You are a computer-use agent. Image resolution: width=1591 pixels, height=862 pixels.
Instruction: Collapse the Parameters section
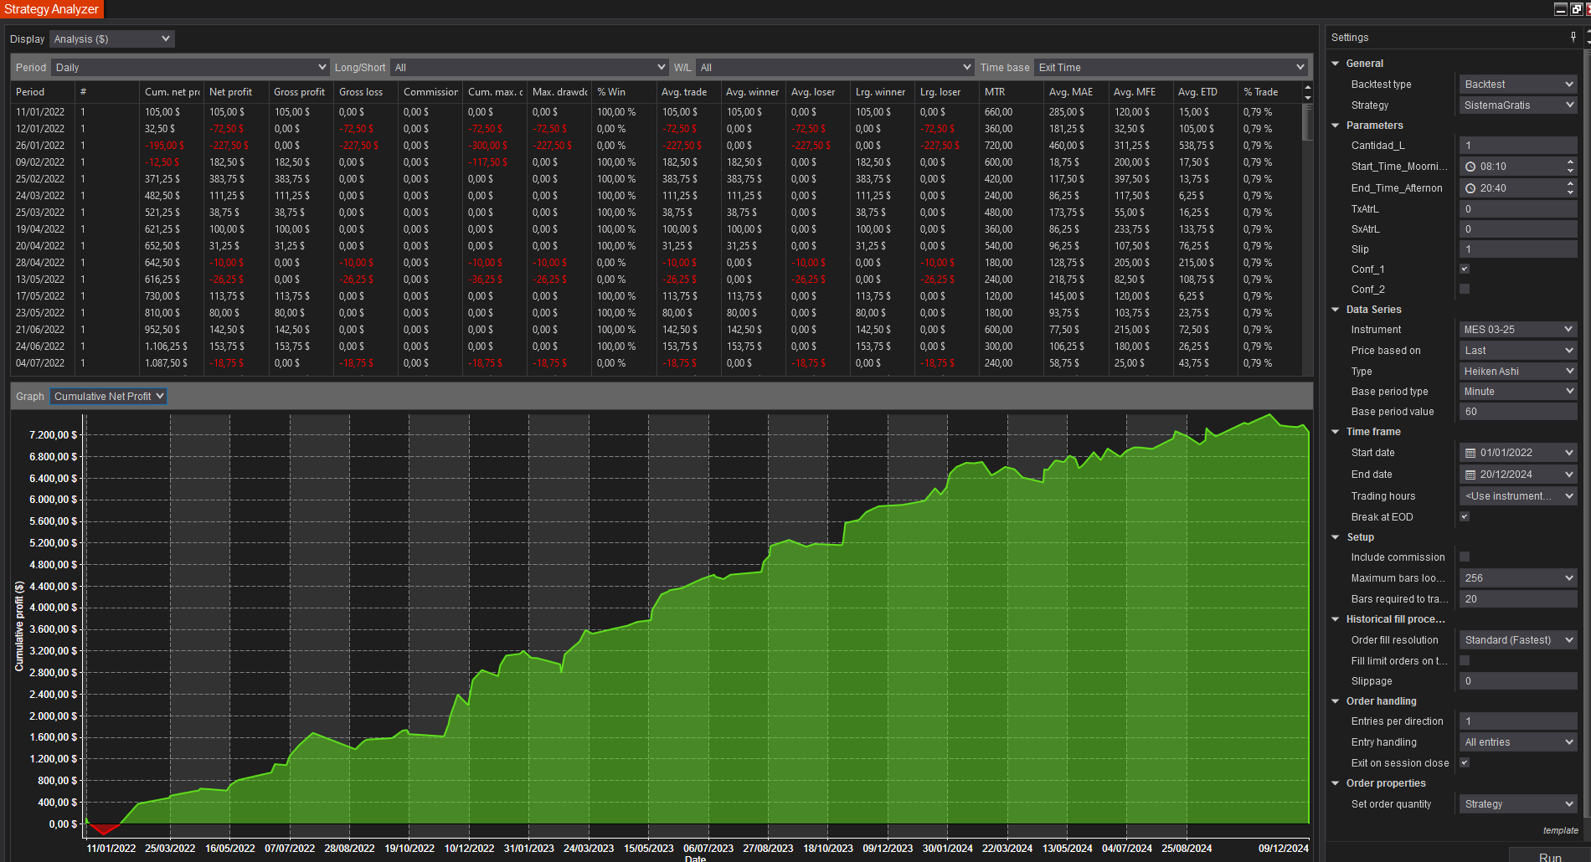coord(1335,125)
